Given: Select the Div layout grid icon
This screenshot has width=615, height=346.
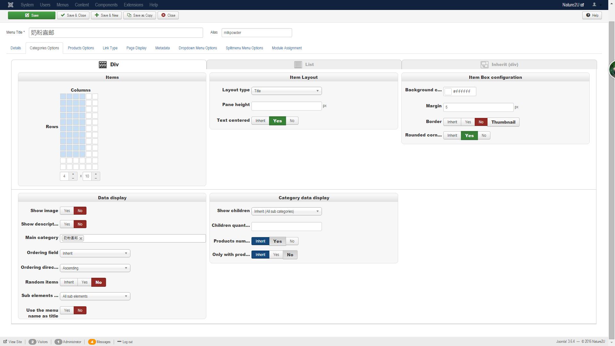Looking at the screenshot, I should click(x=103, y=65).
